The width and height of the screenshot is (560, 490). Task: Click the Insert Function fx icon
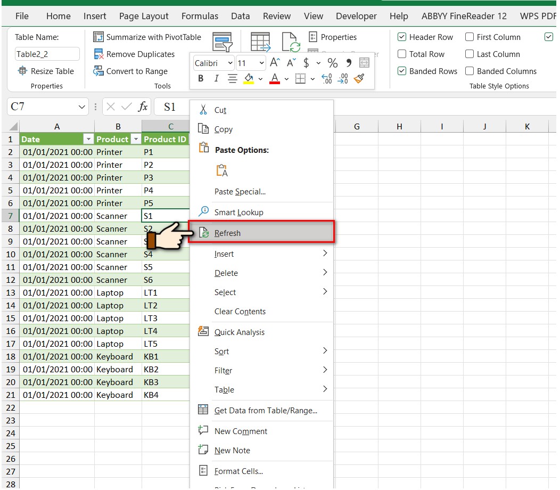(x=143, y=107)
